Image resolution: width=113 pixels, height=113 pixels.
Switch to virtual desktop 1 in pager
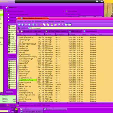click(x=12, y=109)
